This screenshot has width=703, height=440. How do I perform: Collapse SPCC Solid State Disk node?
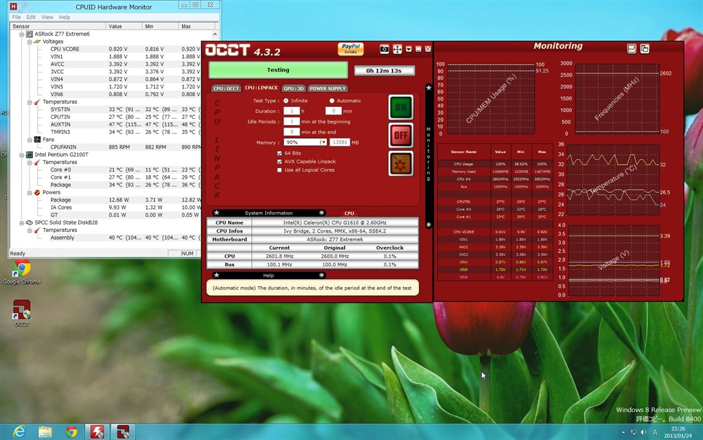(x=21, y=222)
